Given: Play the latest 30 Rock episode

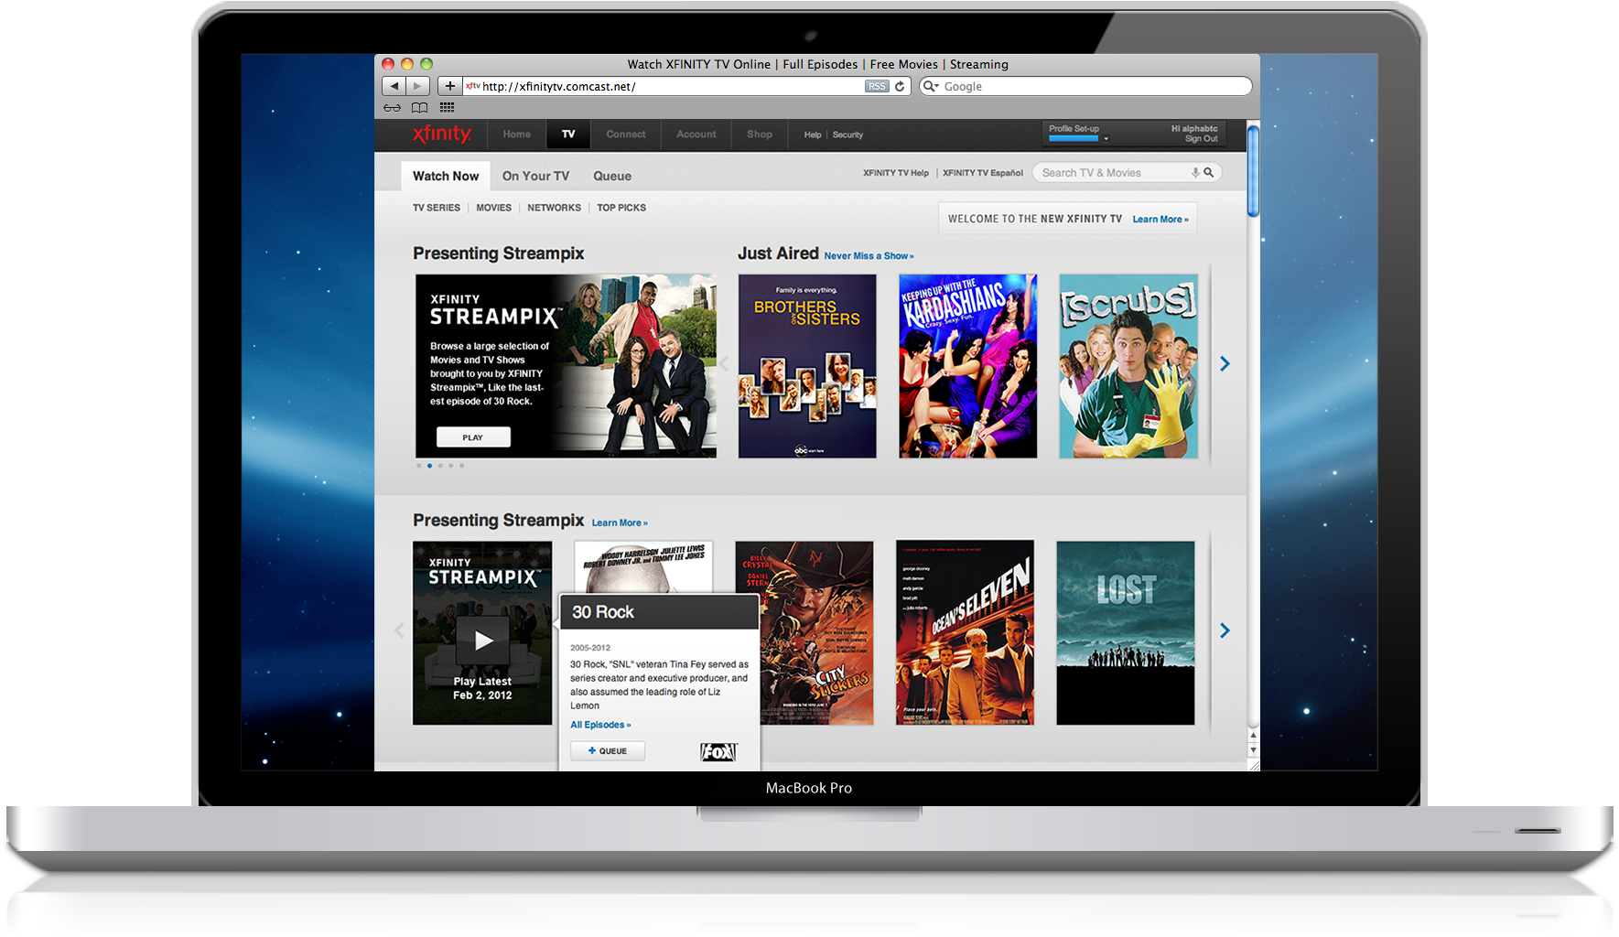Looking at the screenshot, I should click(x=482, y=641).
